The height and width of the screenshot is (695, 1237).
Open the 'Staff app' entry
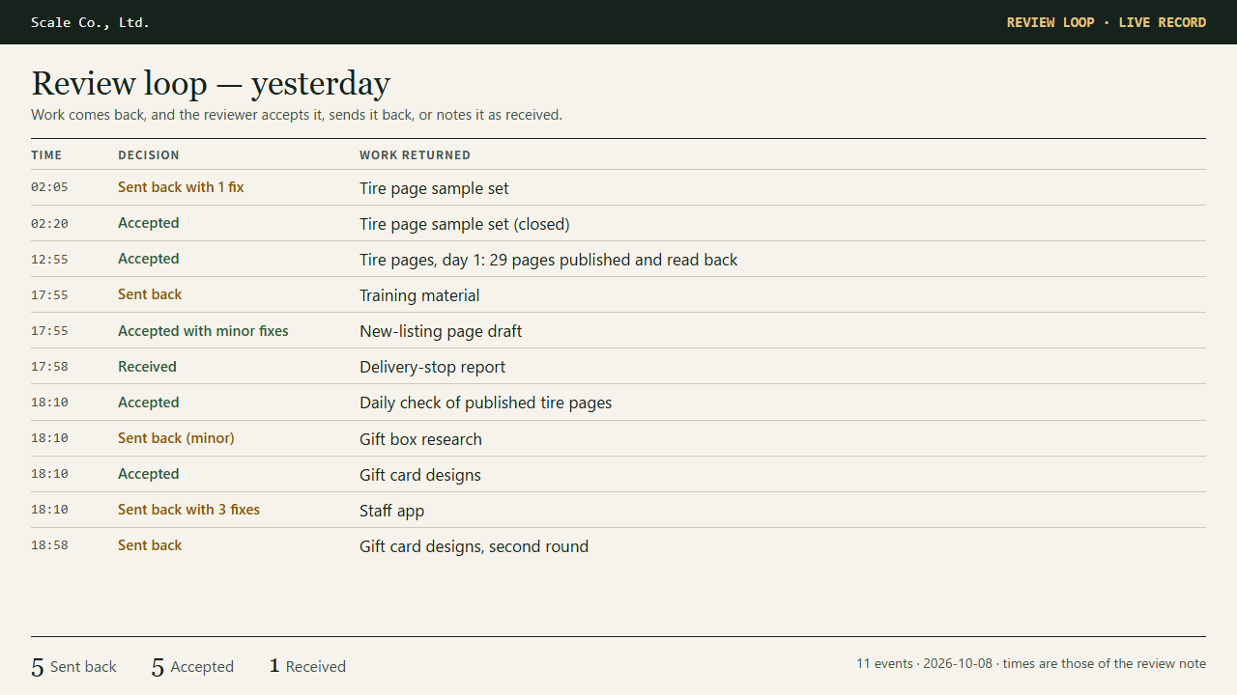click(391, 511)
